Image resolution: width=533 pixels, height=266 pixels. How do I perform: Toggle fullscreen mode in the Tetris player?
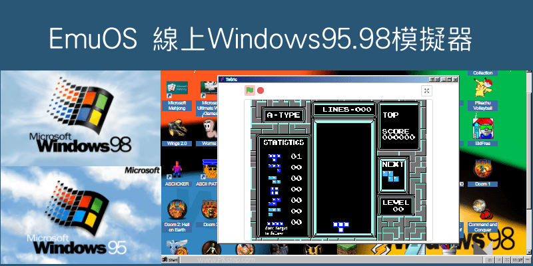click(x=426, y=90)
